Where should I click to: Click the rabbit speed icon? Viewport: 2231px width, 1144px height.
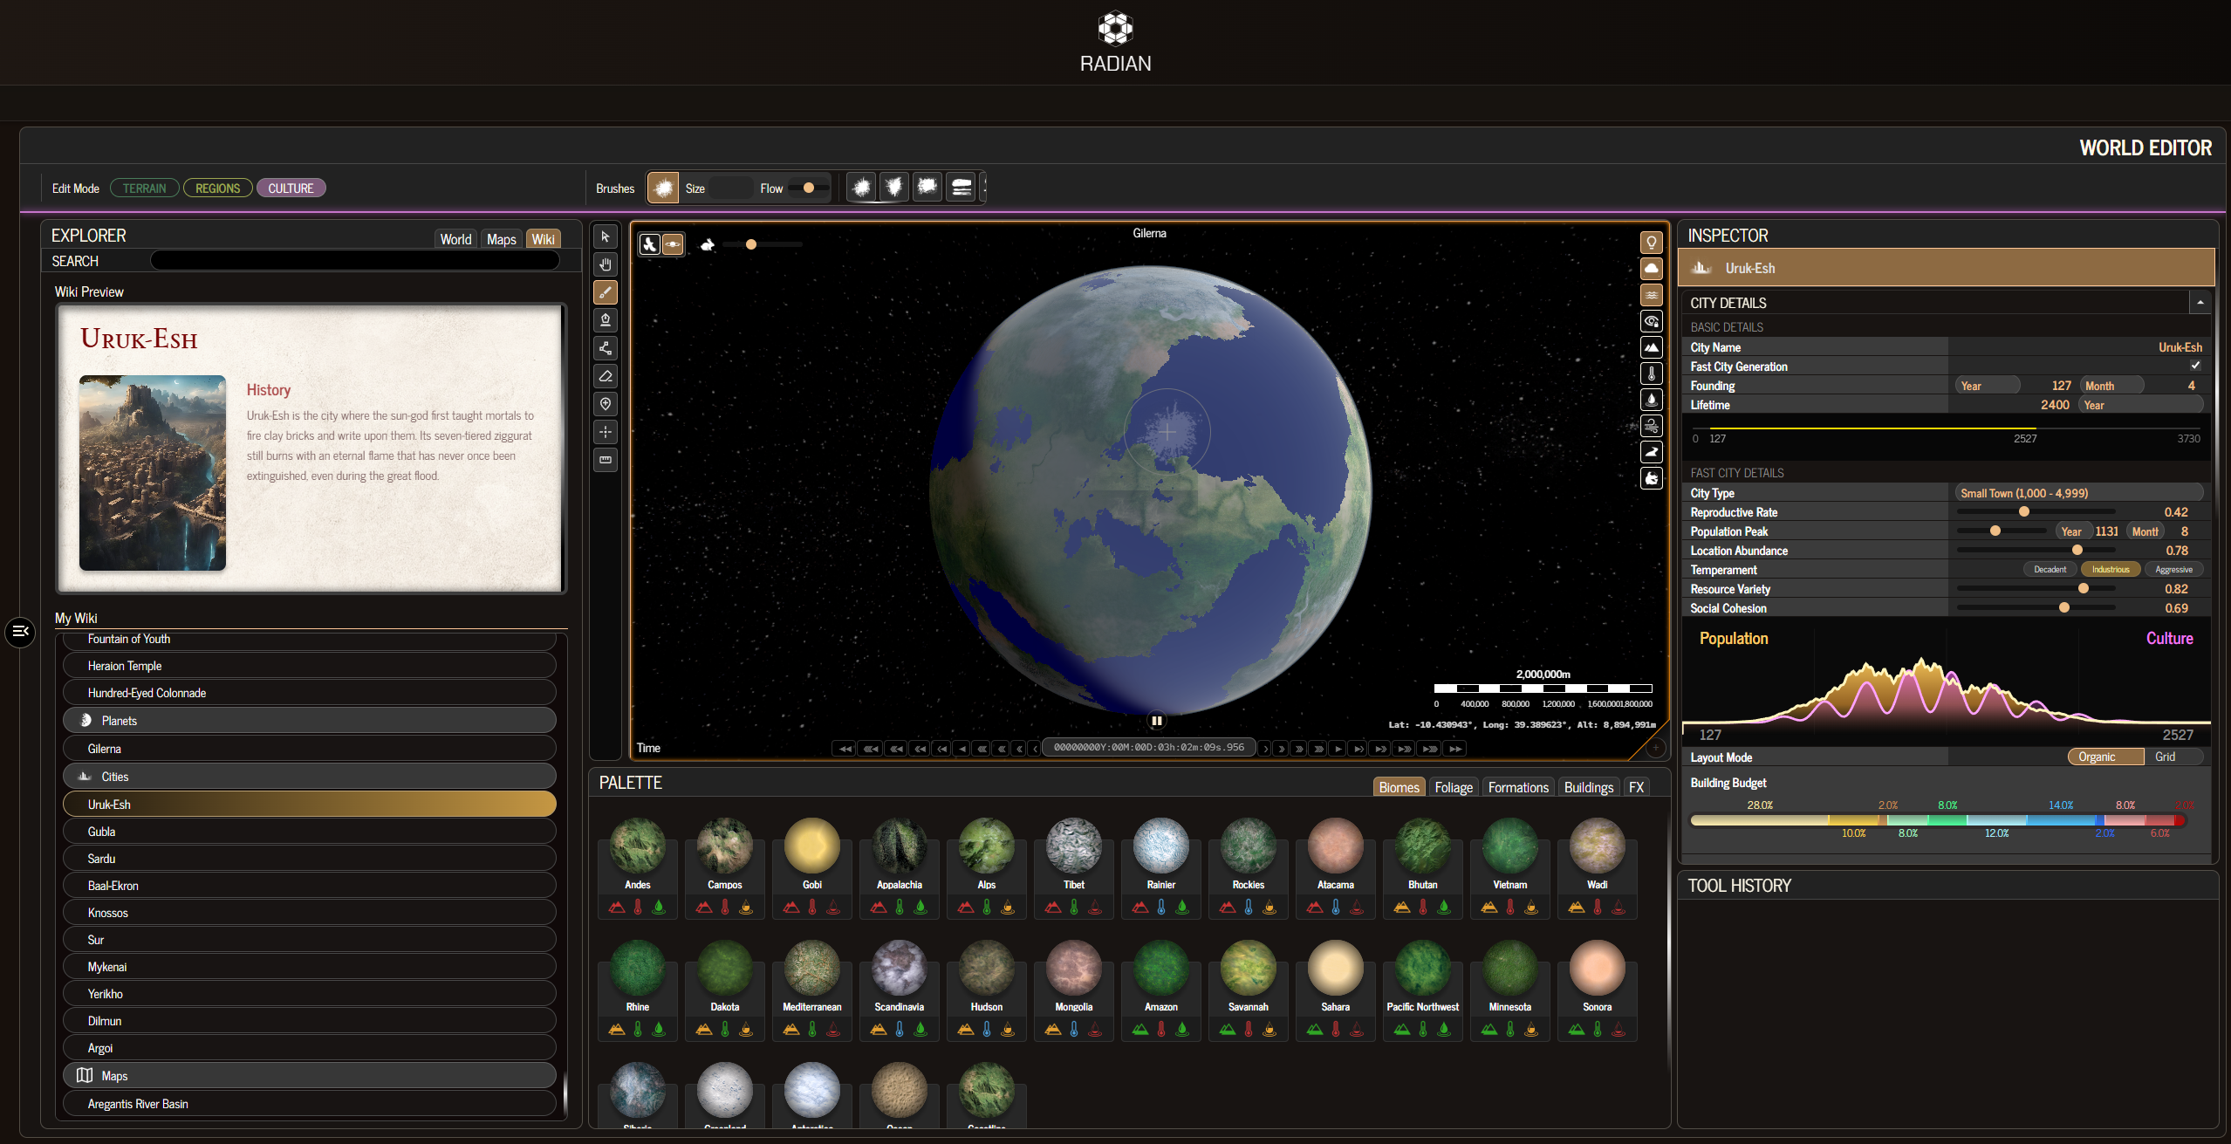click(708, 245)
